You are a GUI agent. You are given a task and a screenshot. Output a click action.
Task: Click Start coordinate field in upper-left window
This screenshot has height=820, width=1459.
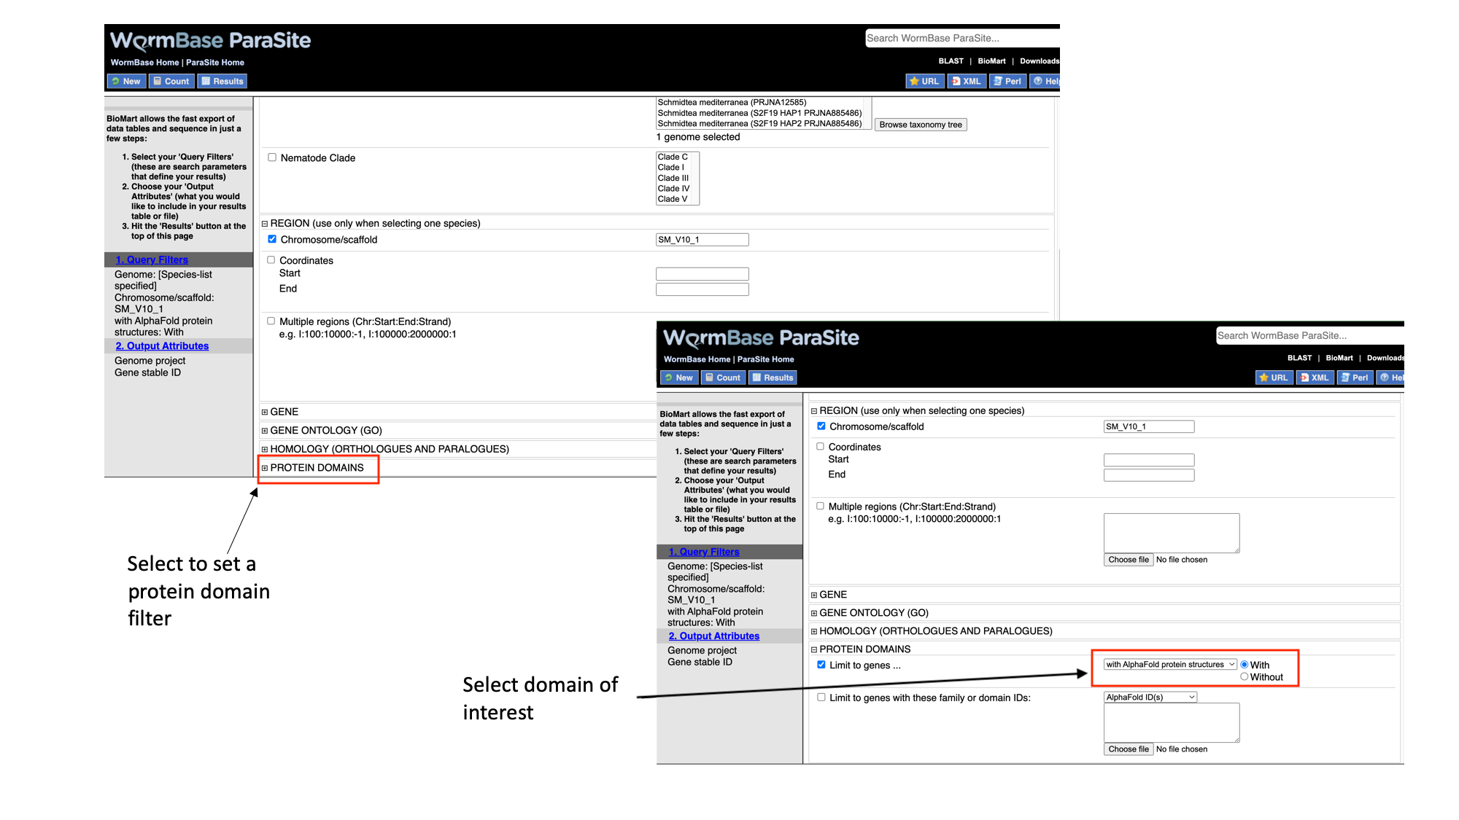click(x=703, y=274)
